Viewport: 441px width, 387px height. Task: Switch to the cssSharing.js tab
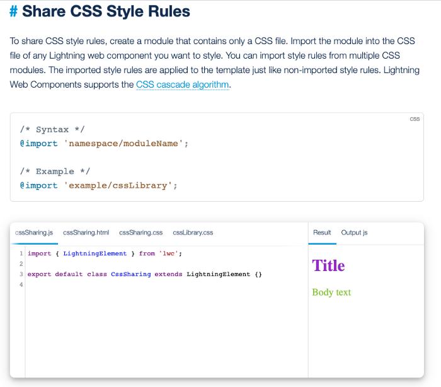click(34, 233)
